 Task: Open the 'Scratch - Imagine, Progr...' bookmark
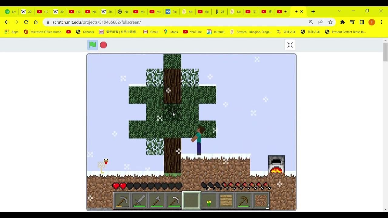click(x=251, y=32)
